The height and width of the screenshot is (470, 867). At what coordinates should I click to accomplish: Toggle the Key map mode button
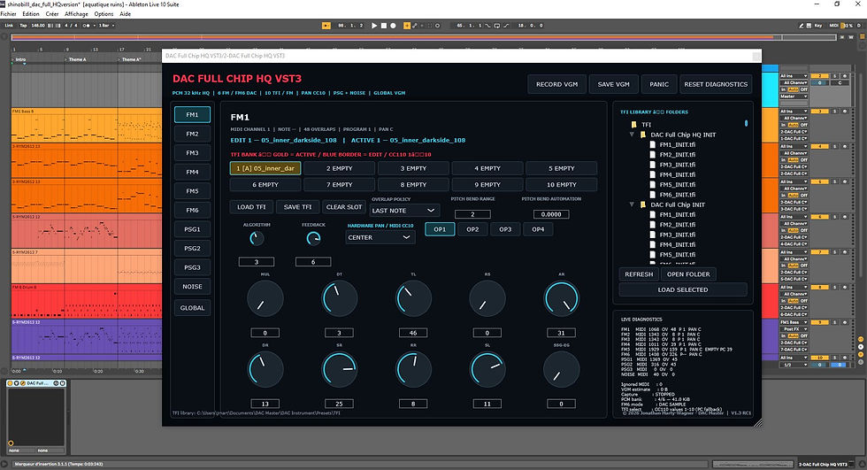pos(817,26)
